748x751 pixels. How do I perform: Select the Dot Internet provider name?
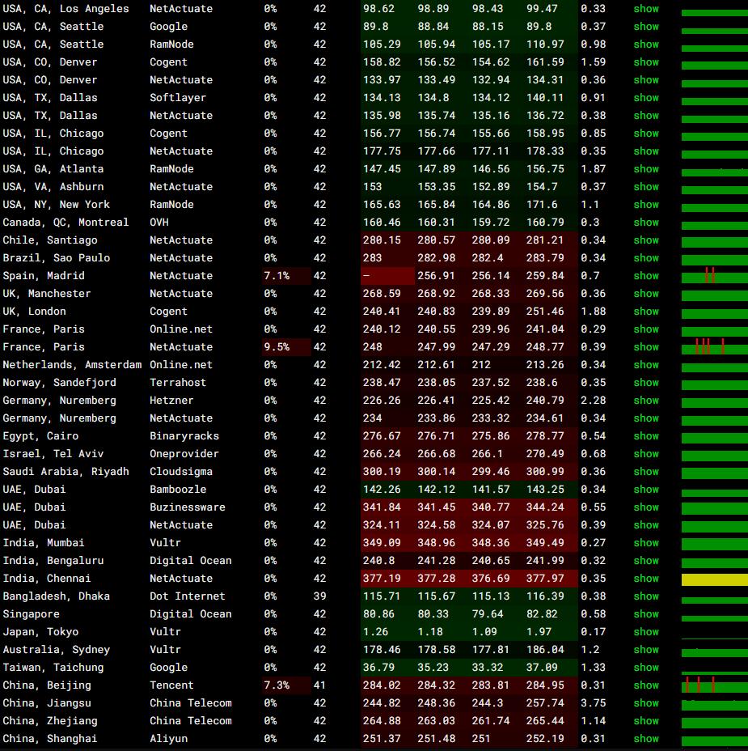tap(188, 596)
